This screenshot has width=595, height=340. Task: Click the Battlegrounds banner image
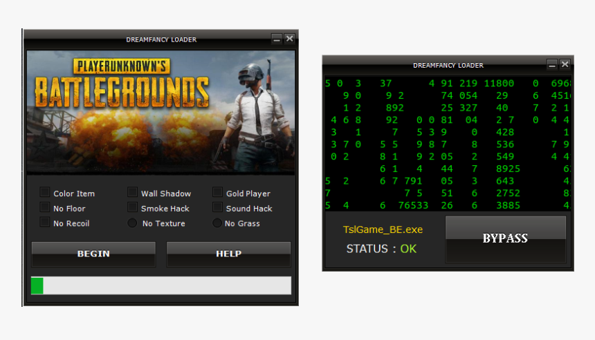(161, 112)
